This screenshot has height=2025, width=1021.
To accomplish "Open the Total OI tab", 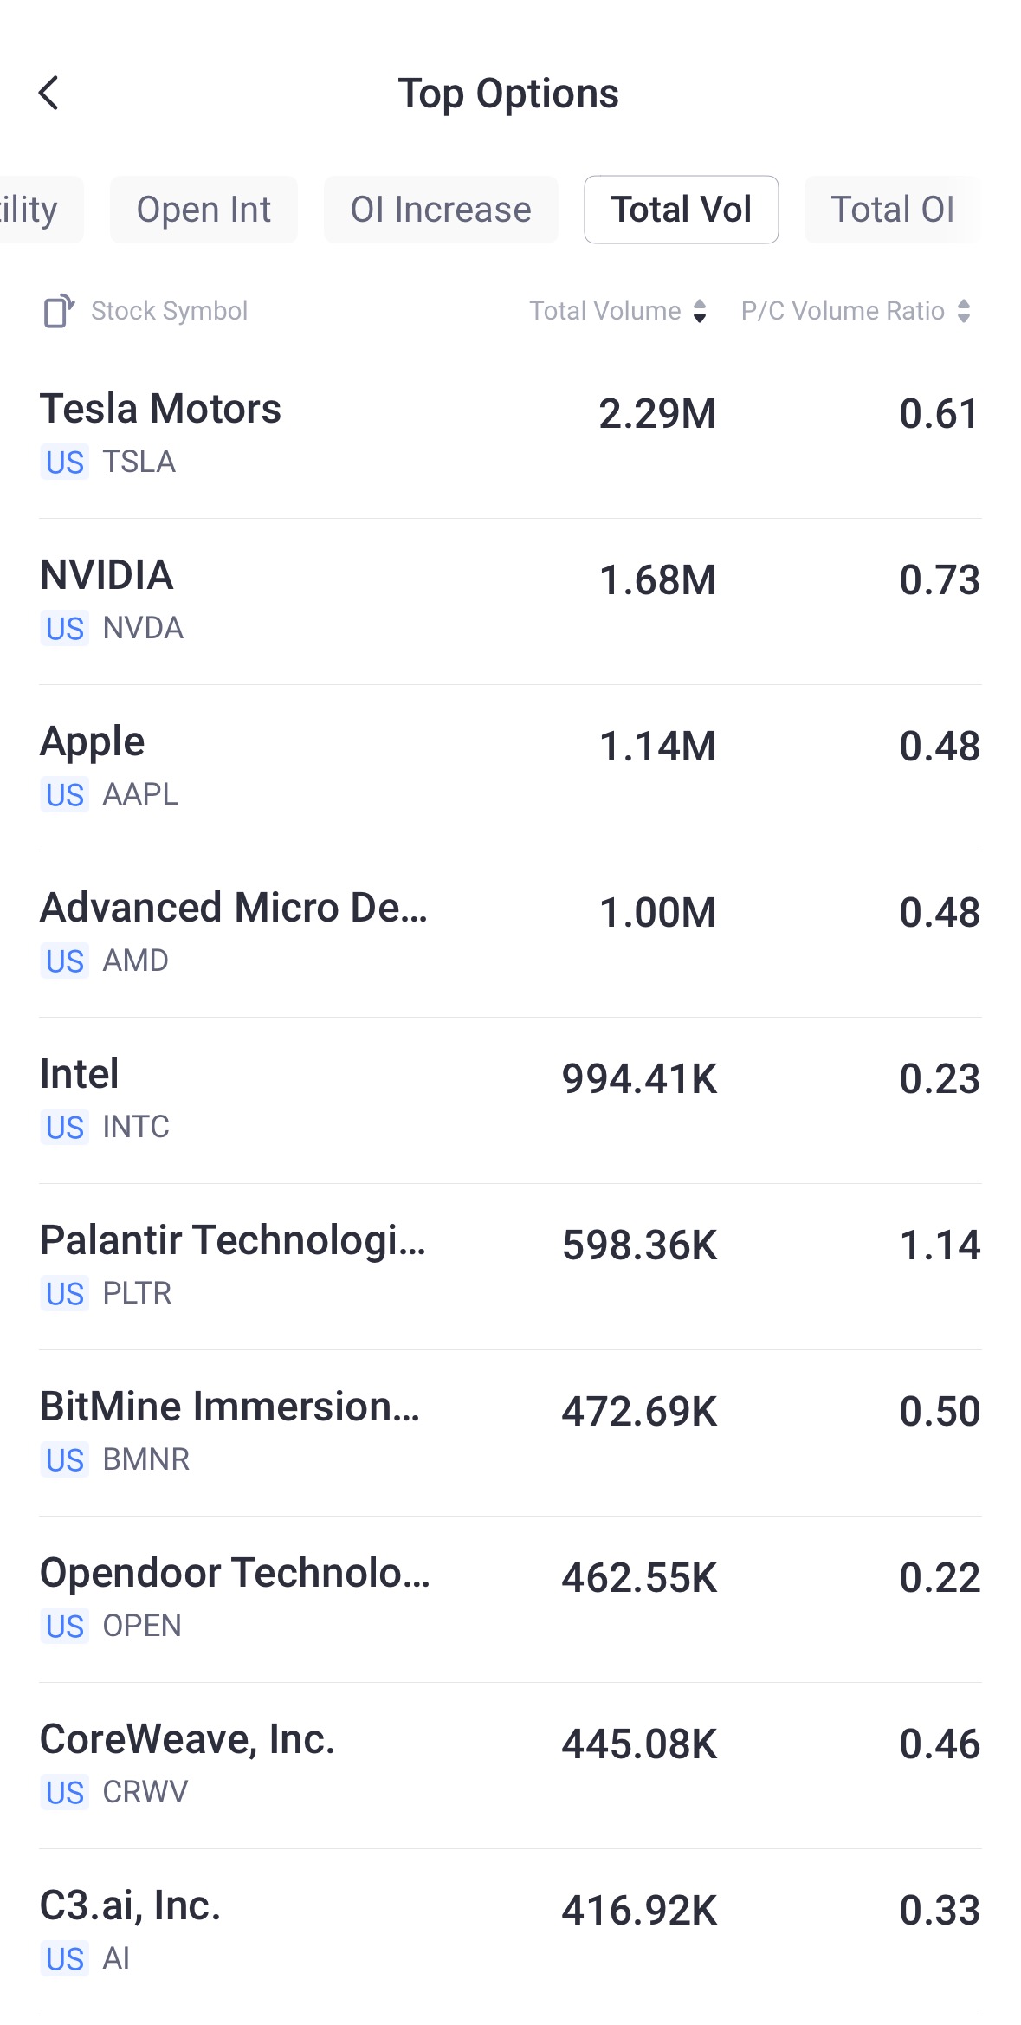I will 892,210.
